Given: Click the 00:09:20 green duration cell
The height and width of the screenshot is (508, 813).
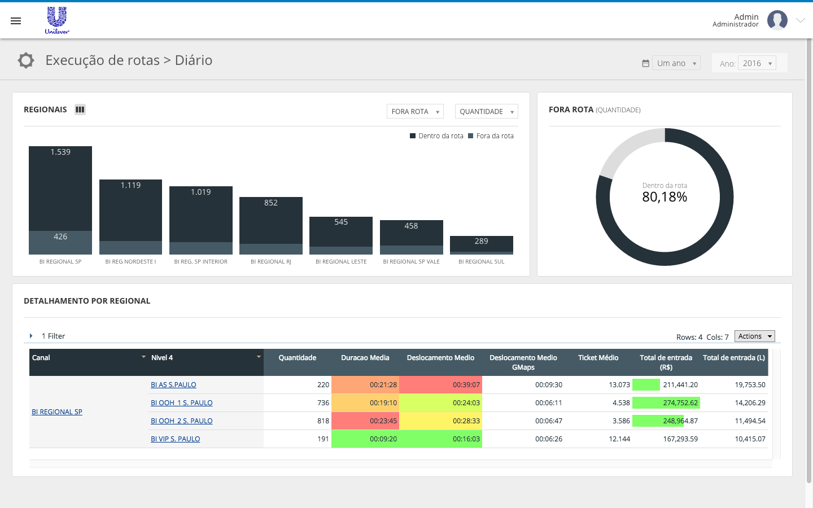Looking at the screenshot, I should [365, 439].
